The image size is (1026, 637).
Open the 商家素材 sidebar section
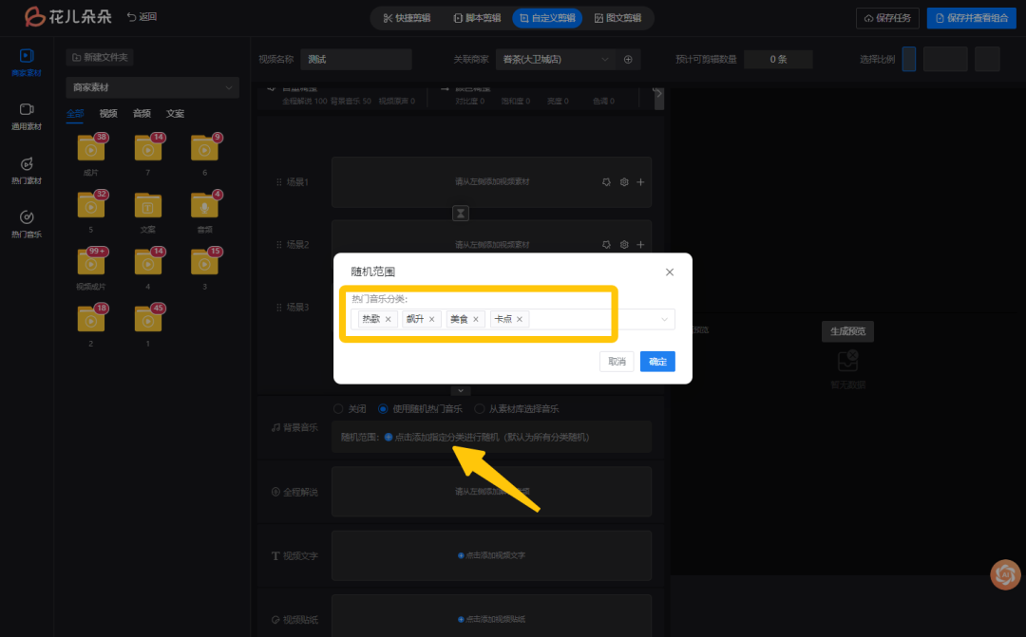tap(27, 63)
